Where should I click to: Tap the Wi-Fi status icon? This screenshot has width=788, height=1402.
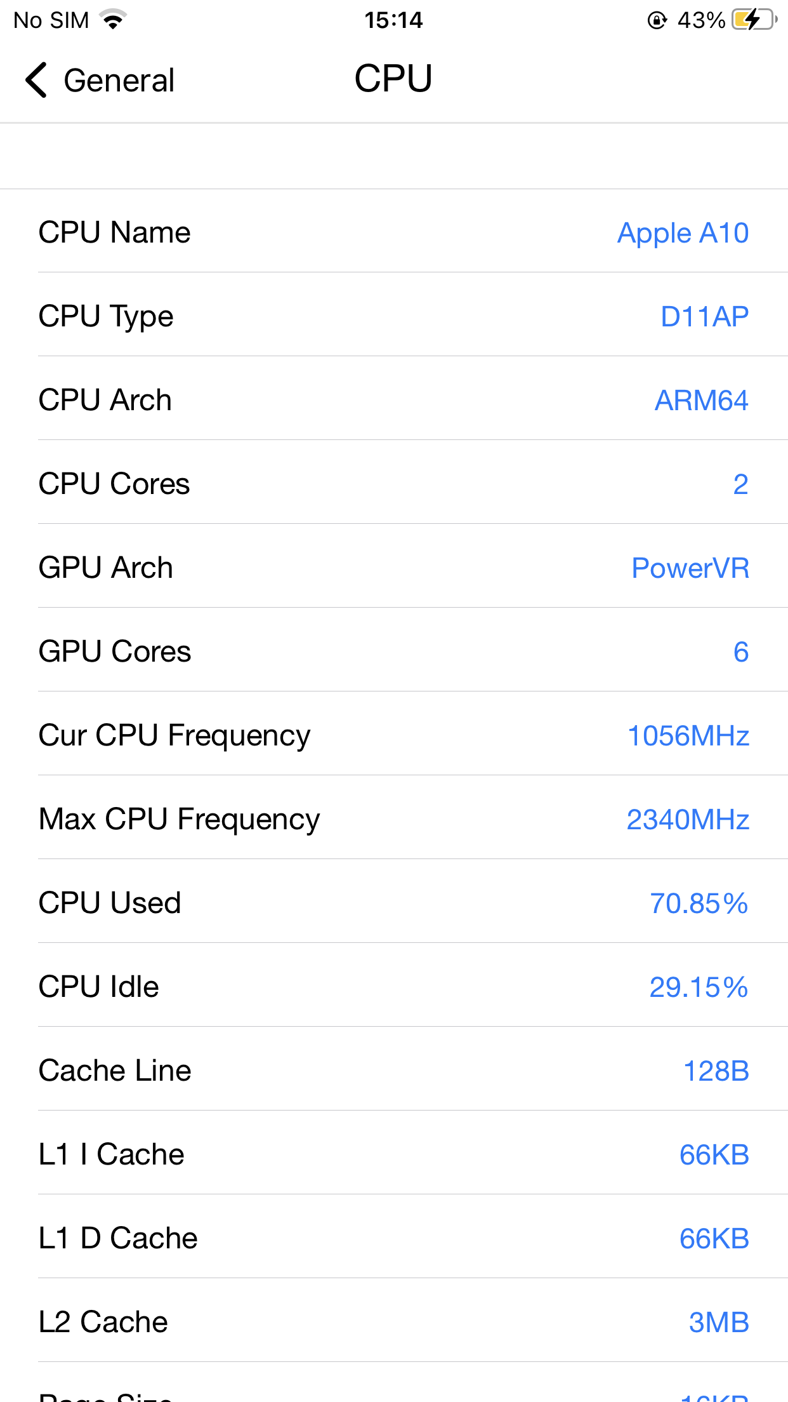(x=114, y=20)
